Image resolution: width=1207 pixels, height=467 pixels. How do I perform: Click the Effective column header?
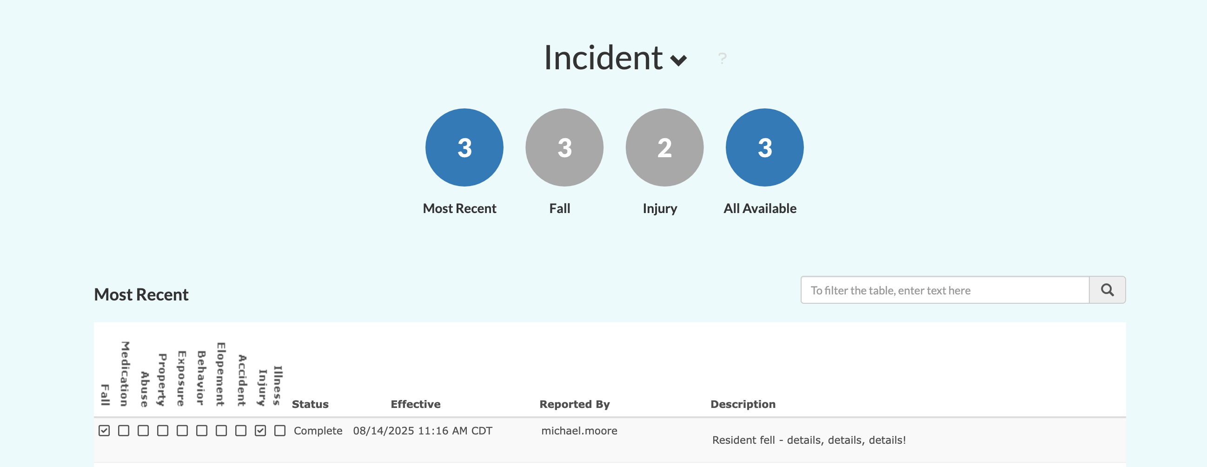coord(416,404)
